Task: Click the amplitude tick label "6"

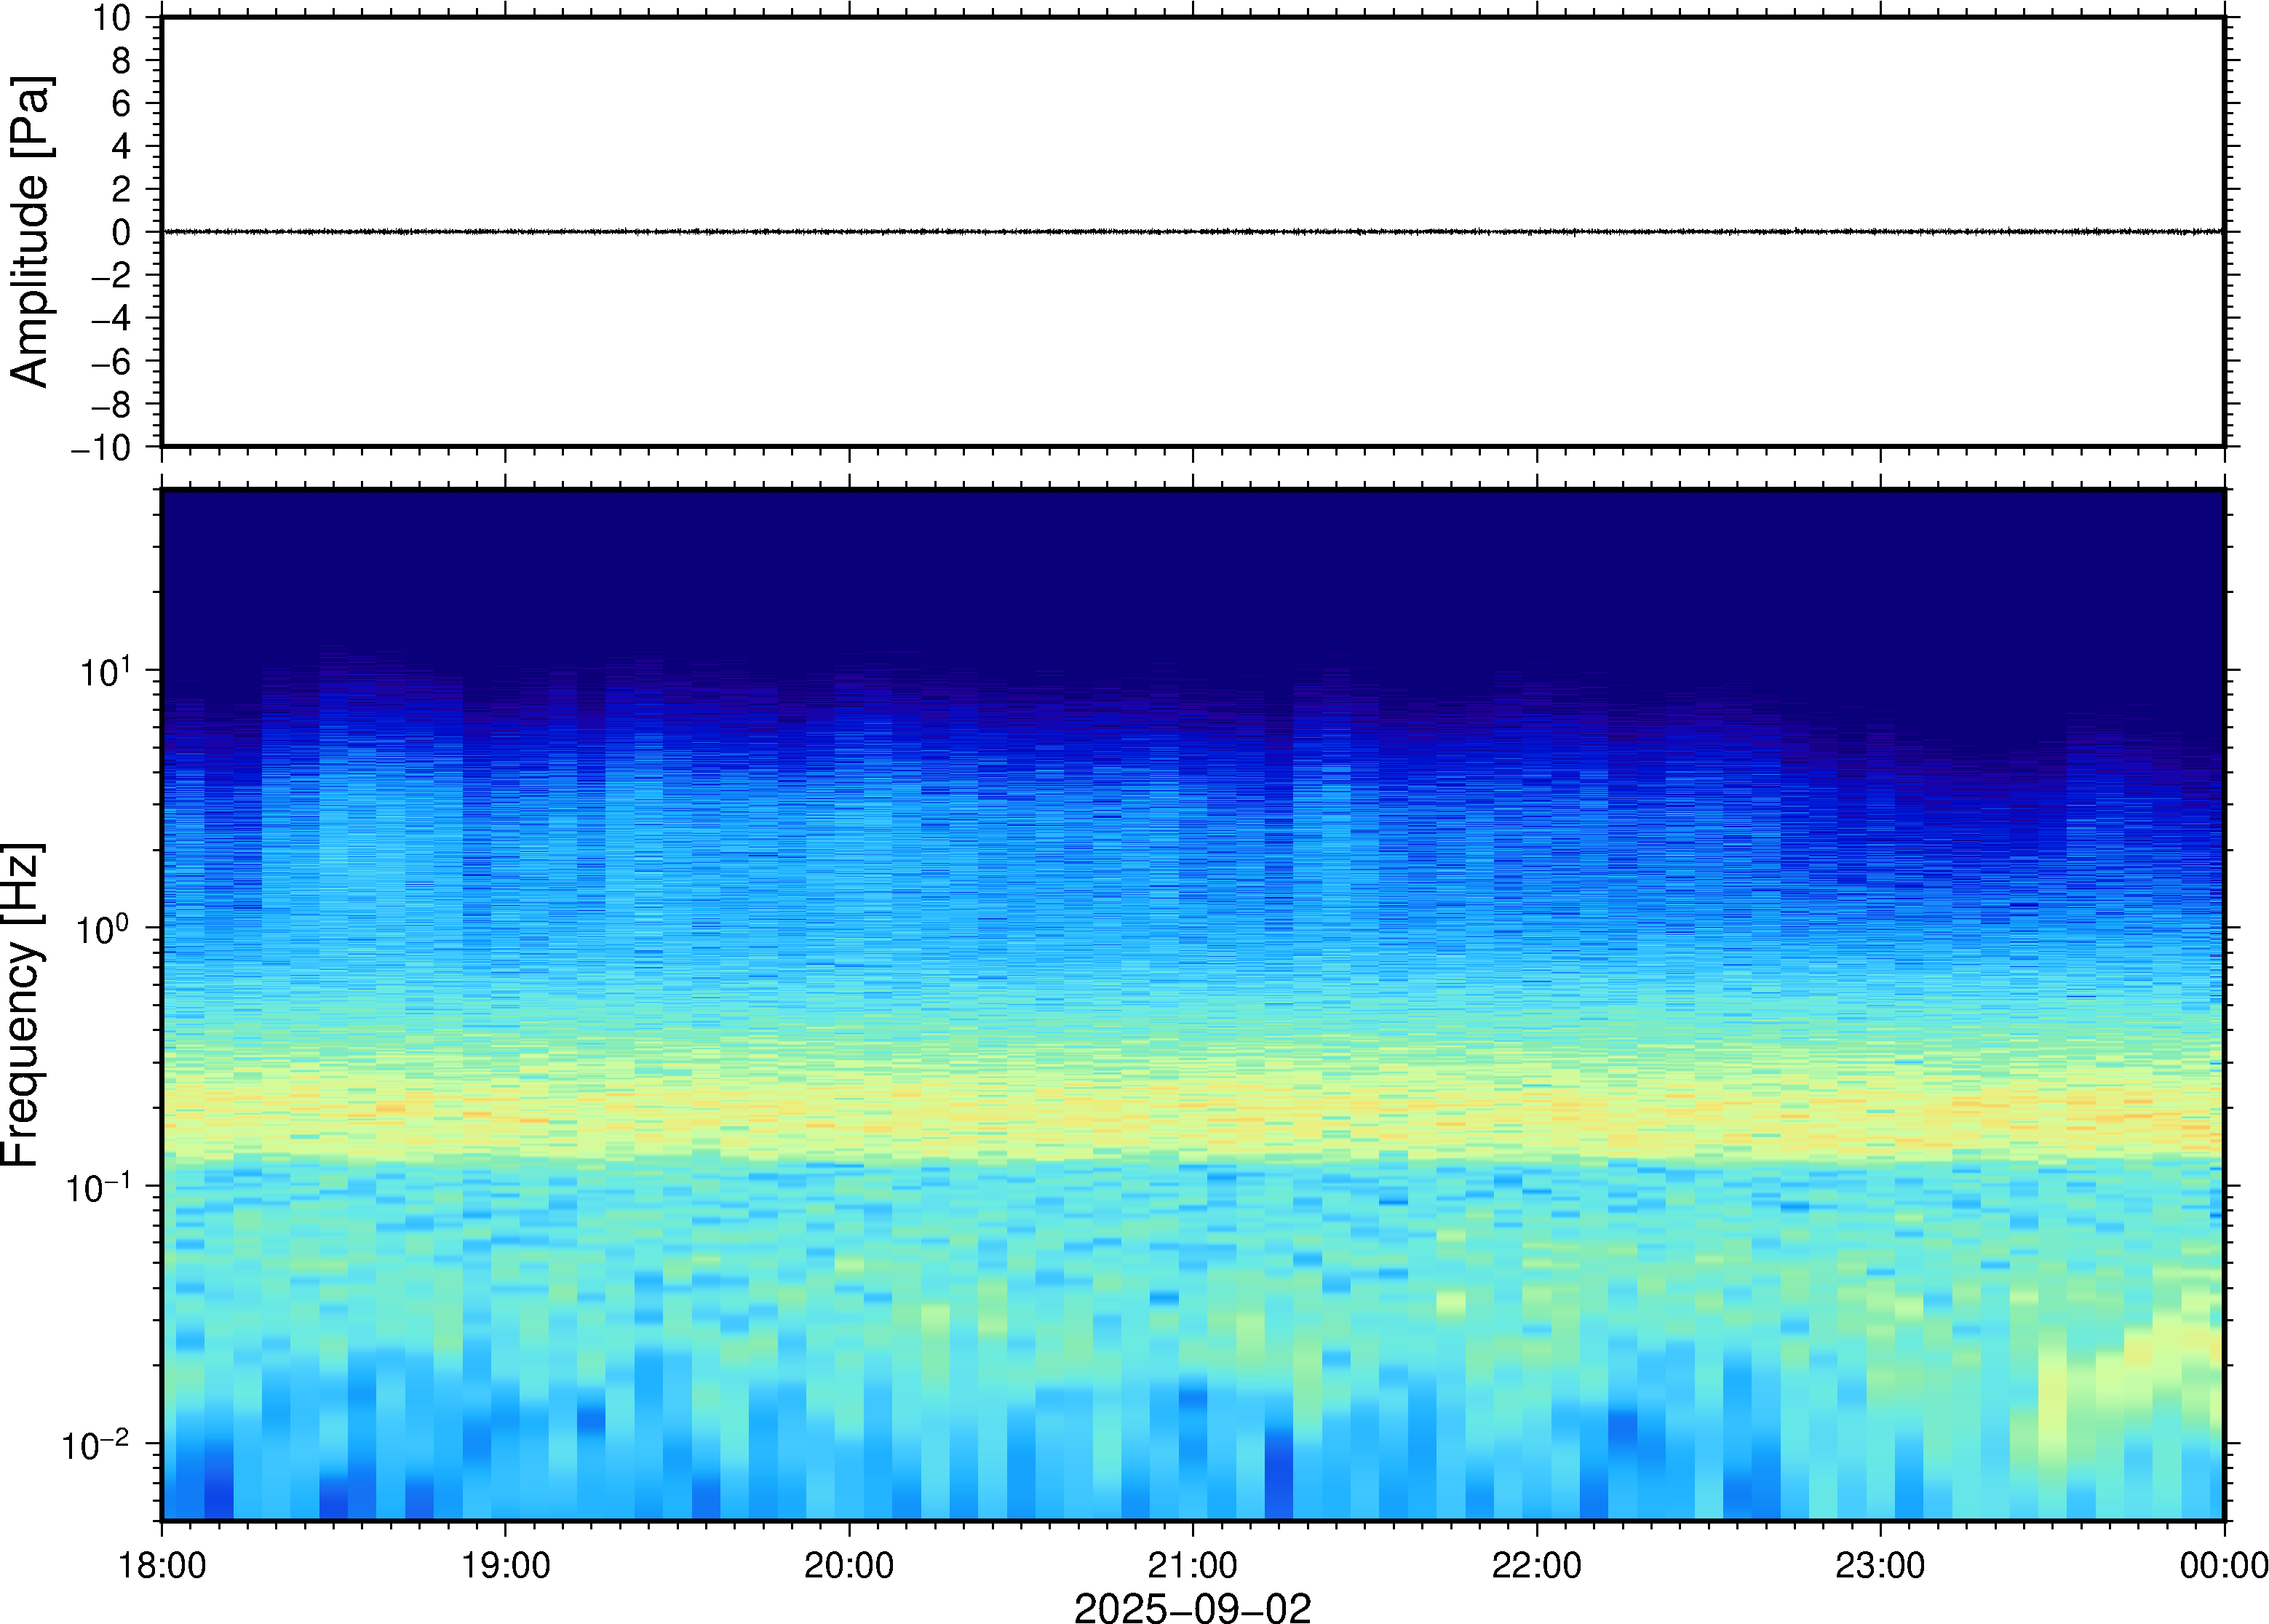Action: 121,103
